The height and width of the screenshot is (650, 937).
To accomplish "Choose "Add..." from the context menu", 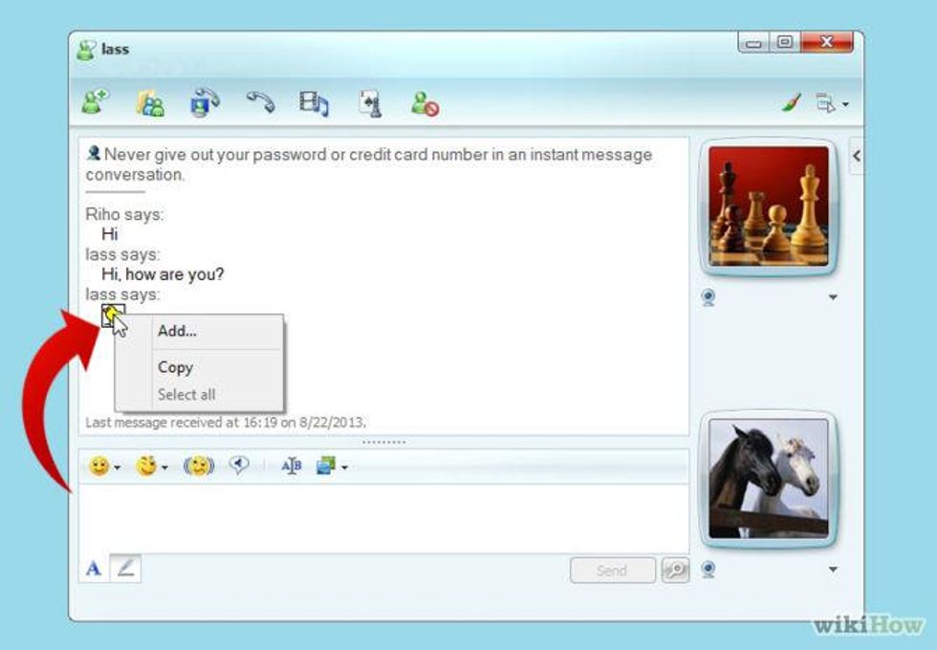I will tap(177, 332).
